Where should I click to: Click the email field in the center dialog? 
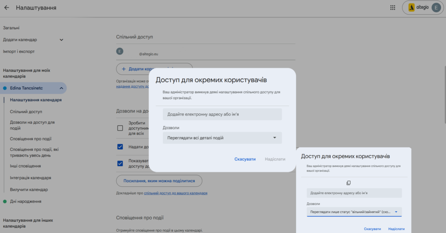[x=222, y=114]
